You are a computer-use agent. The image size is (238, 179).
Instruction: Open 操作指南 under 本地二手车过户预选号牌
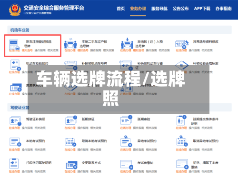tap(96, 50)
